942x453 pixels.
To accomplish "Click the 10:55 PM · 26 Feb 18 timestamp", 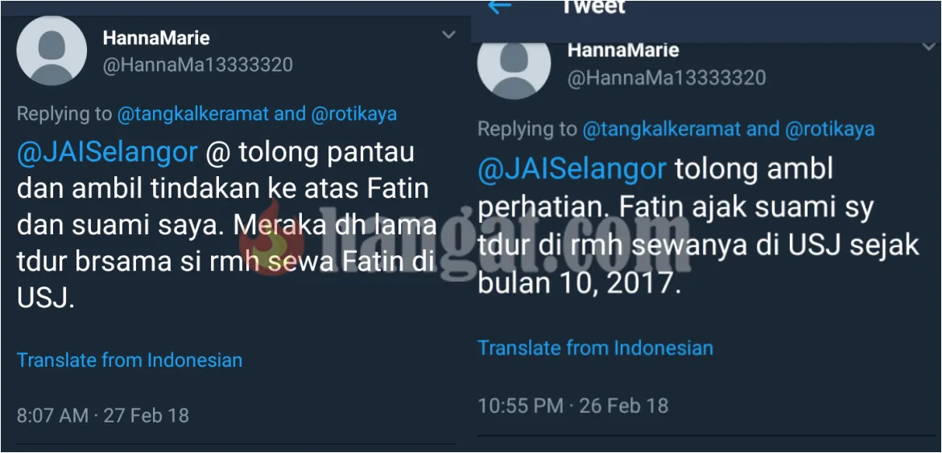I will click(x=572, y=406).
